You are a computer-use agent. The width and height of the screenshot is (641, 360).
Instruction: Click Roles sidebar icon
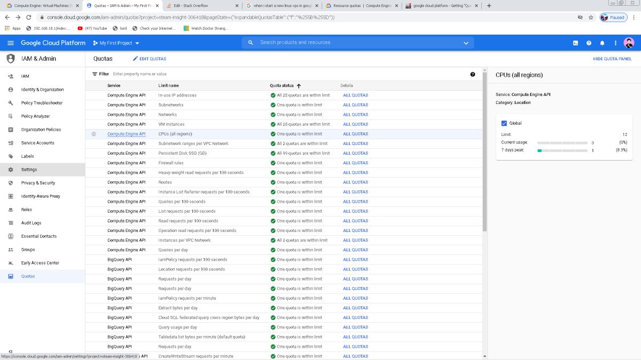click(11, 210)
